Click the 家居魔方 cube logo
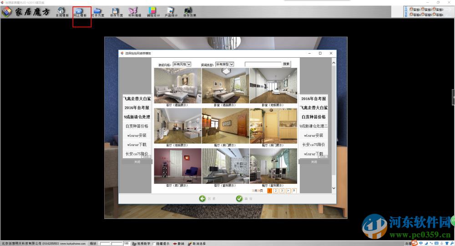 coord(7,12)
